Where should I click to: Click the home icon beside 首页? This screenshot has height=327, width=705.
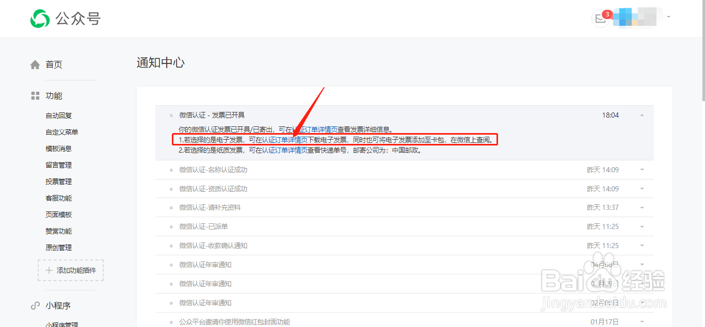coord(35,64)
